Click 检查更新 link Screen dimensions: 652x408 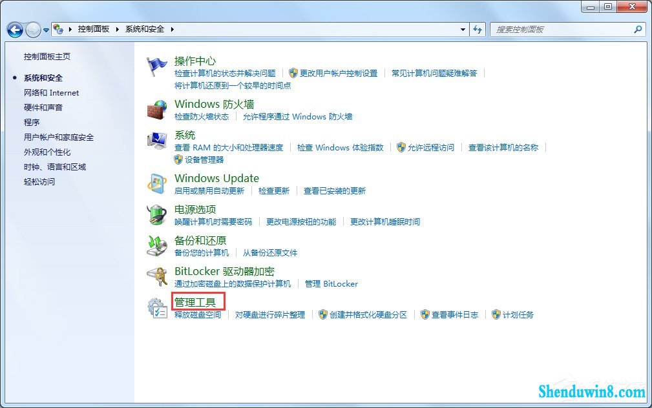tap(273, 190)
